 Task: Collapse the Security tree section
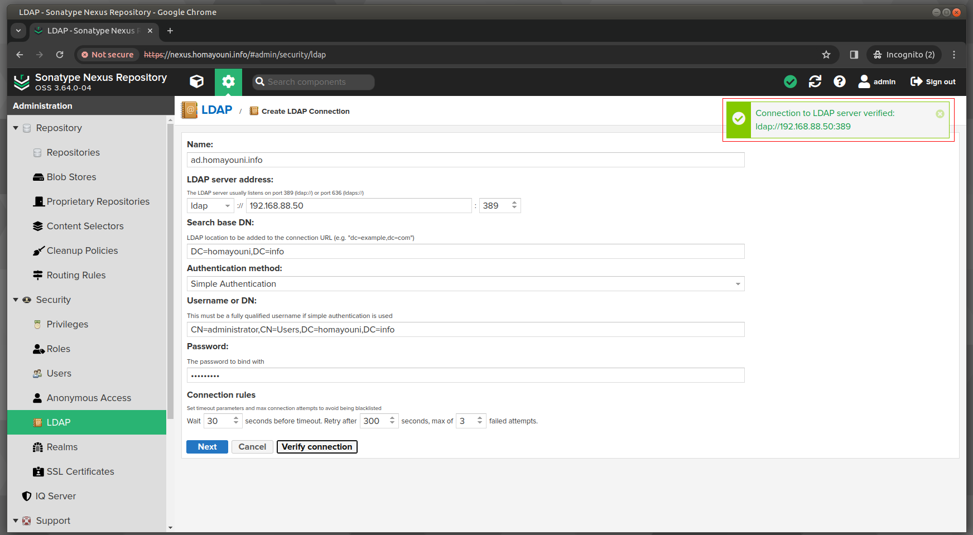tap(16, 300)
